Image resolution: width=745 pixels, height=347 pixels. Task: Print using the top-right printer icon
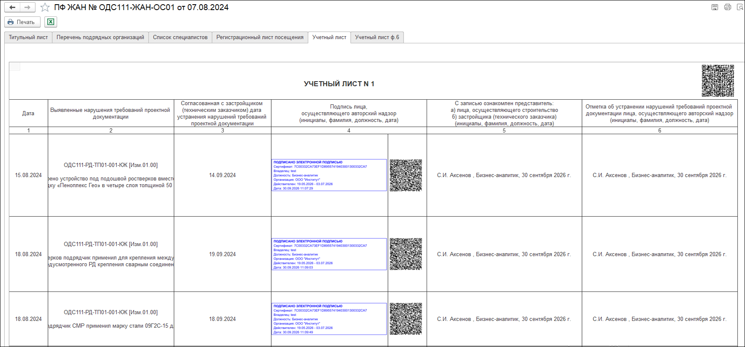(727, 7)
